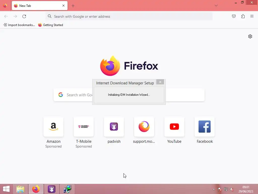Click the muted volume tray icon
This screenshot has width=258, height=194.
pos(232,189)
